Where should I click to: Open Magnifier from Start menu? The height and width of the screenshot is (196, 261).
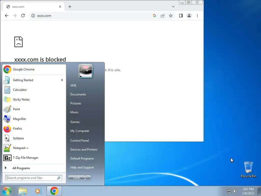coord(34,119)
